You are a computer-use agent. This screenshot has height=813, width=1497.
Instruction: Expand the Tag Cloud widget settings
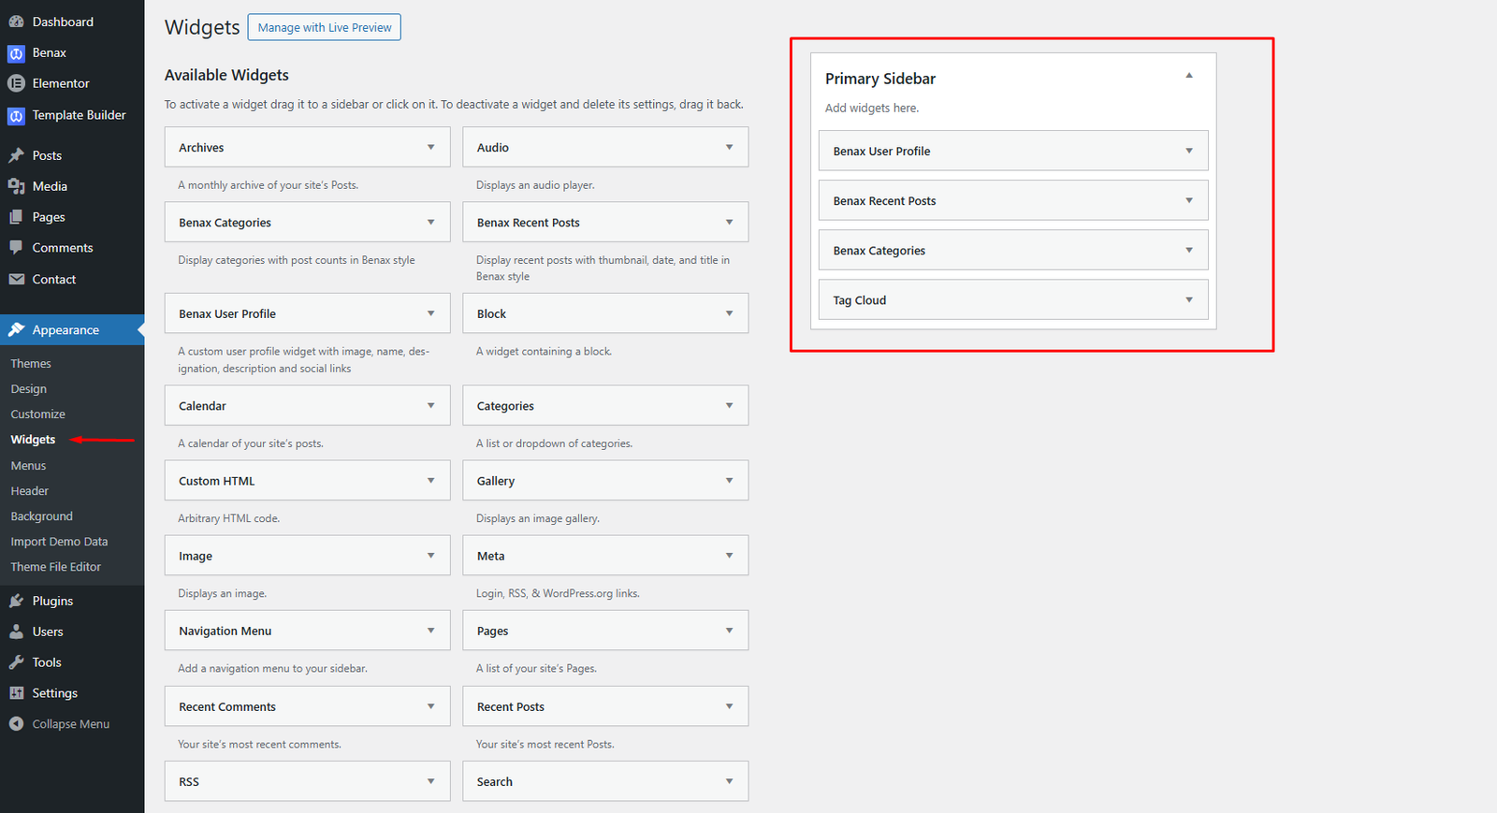pos(1189,300)
